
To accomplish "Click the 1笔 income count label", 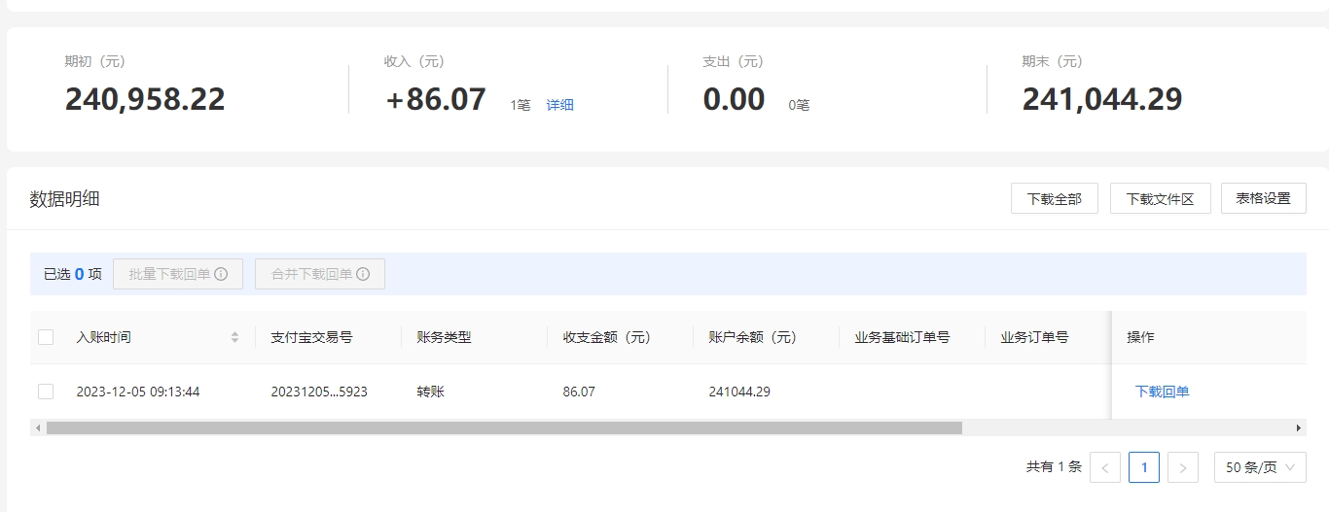I will (521, 105).
